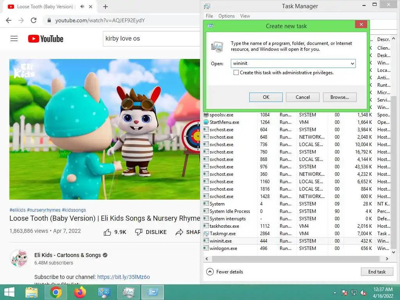This screenshot has width=400, height=300.
Task: Open File Explorer from the taskbar
Action: click(32, 292)
